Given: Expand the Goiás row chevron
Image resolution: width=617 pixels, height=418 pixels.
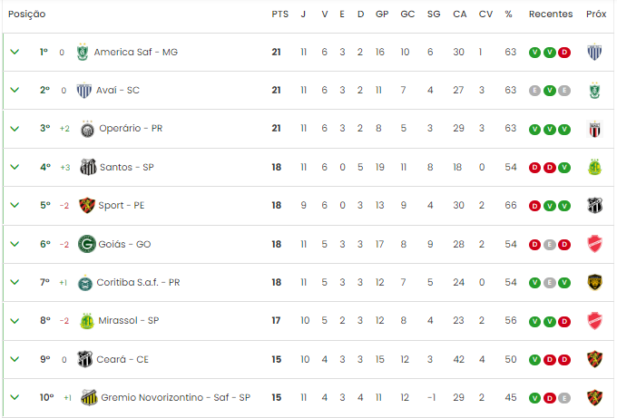Looking at the screenshot, I should (x=15, y=244).
